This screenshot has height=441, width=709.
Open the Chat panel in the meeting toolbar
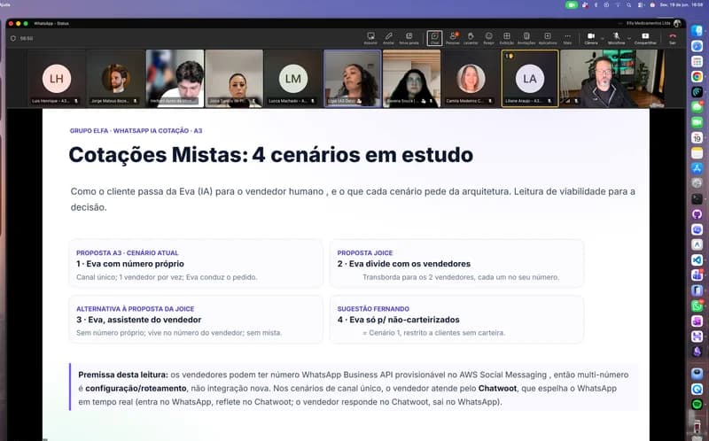click(434, 38)
